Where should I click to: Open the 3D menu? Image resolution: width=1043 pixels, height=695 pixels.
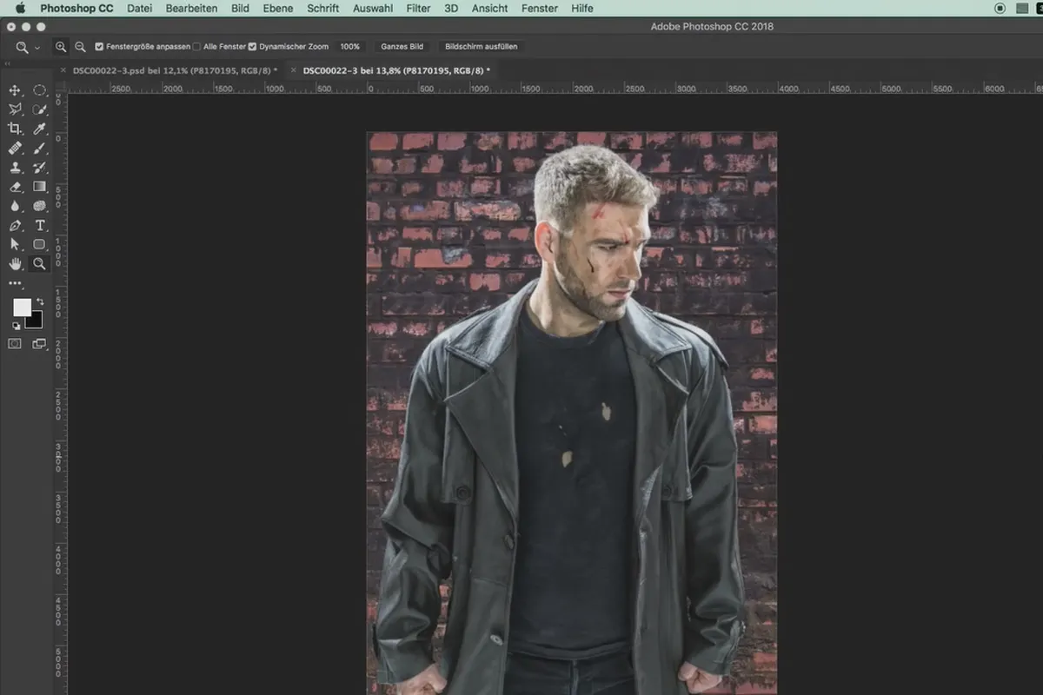point(451,8)
